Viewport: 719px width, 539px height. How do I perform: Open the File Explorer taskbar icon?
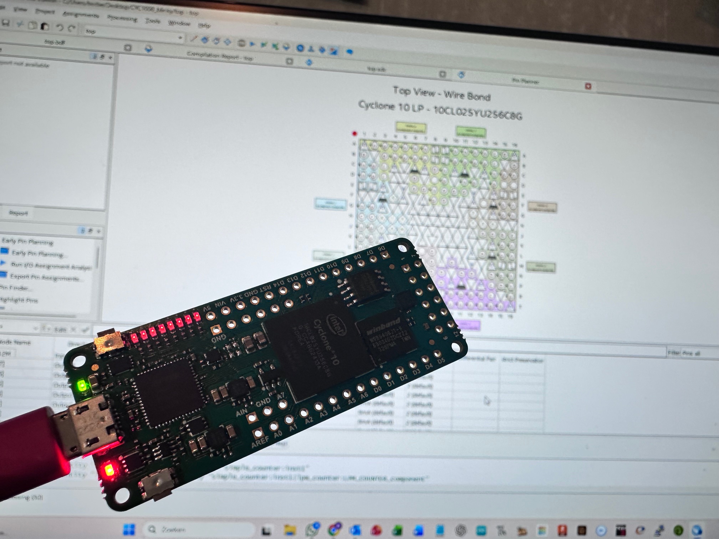coord(290,530)
